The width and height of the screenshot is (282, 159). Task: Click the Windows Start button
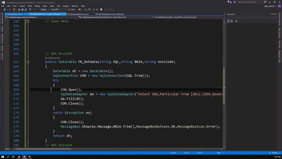coord(3,157)
